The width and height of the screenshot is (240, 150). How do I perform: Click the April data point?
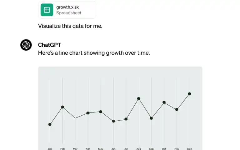pyautogui.click(x=88, y=113)
